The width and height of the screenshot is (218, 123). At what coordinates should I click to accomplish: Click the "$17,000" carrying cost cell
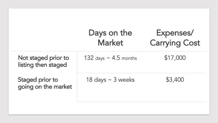click(x=175, y=58)
